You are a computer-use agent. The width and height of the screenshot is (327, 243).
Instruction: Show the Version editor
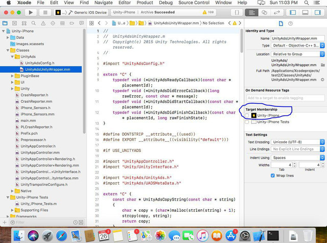coord(276,12)
